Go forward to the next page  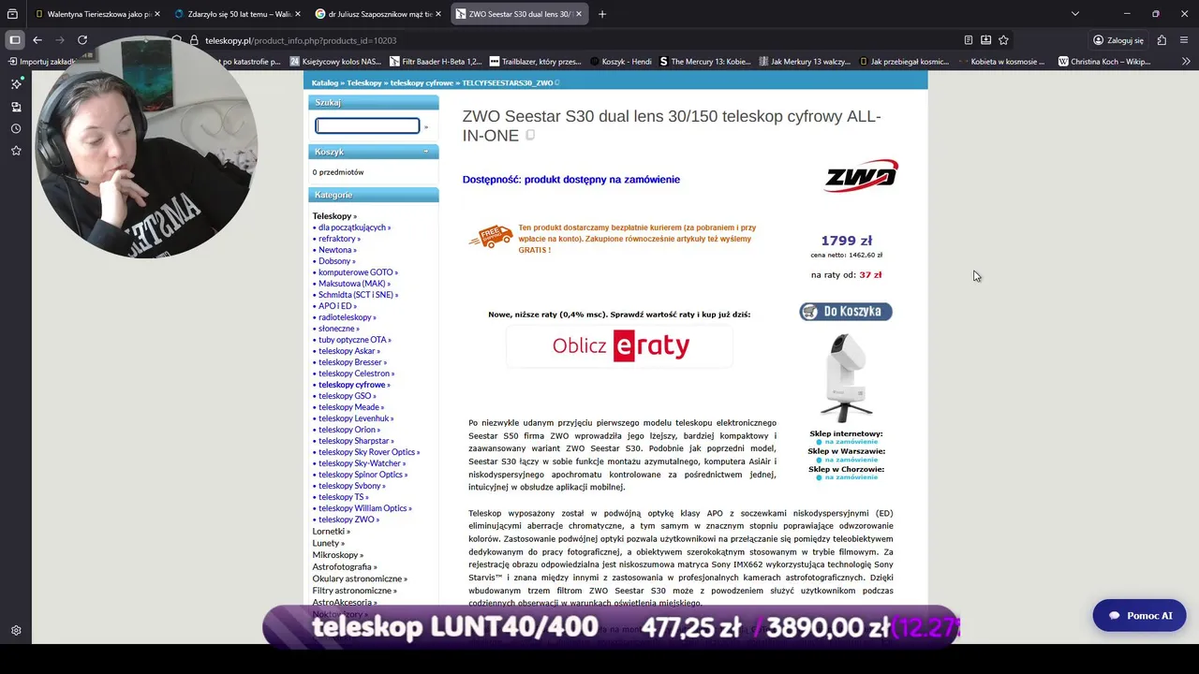60,40
